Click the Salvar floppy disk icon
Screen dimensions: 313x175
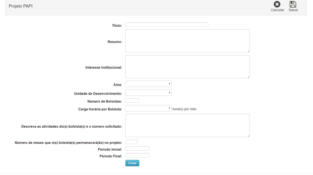pos(293,4)
